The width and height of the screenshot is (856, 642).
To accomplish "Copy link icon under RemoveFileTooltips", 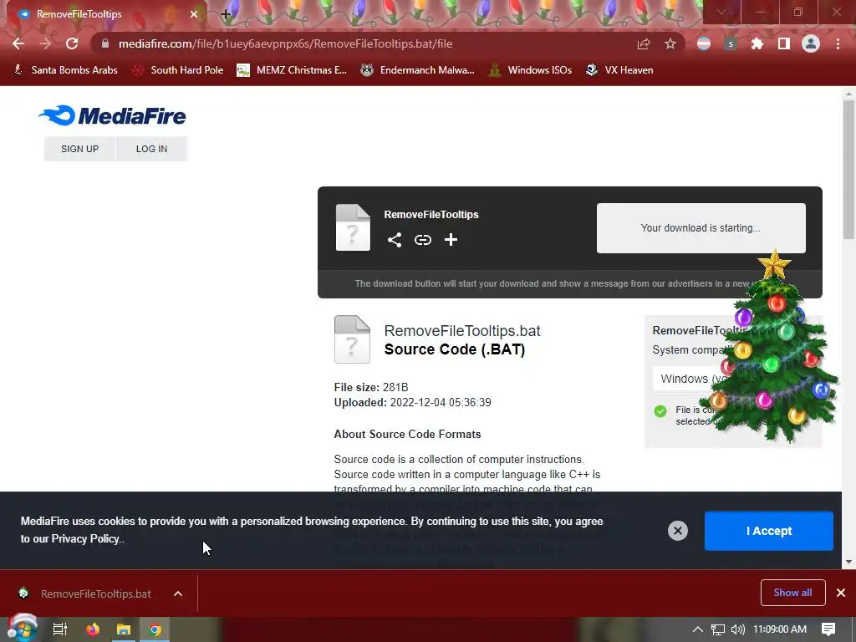I will 422,240.
